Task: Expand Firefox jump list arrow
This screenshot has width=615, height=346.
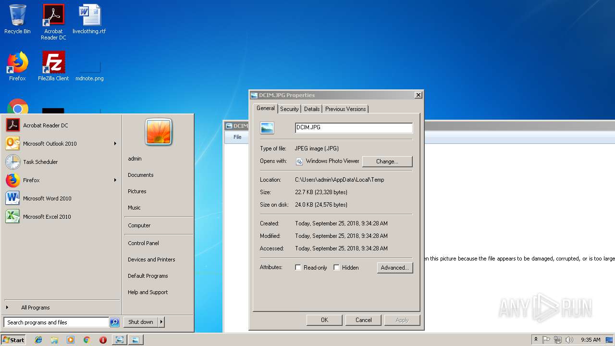Action: (115, 180)
